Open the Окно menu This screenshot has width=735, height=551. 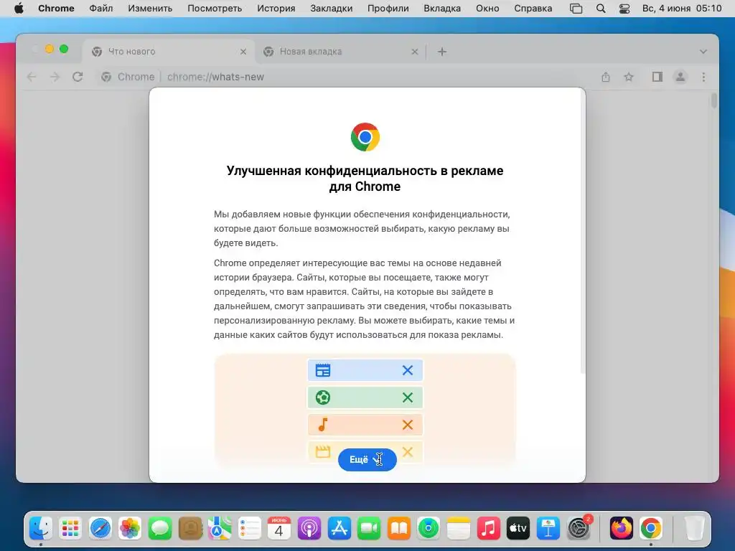pos(487,9)
